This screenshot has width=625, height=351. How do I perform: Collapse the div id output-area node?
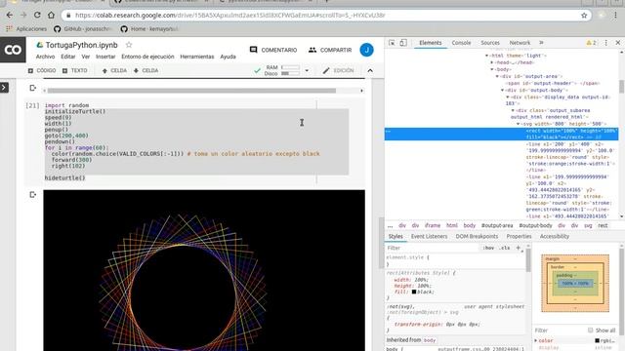click(x=497, y=76)
